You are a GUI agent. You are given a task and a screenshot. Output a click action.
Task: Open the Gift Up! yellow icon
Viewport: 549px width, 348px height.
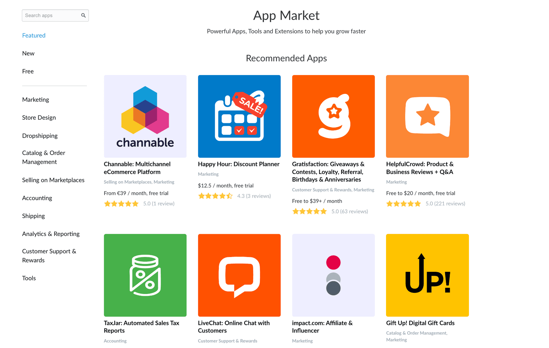click(x=427, y=275)
